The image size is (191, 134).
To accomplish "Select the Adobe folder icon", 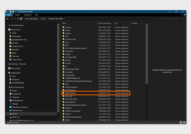I will click(63, 30).
